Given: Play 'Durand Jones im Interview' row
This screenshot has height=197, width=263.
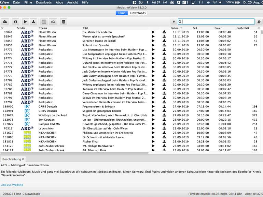Looking at the screenshot, I should click(153, 63).
